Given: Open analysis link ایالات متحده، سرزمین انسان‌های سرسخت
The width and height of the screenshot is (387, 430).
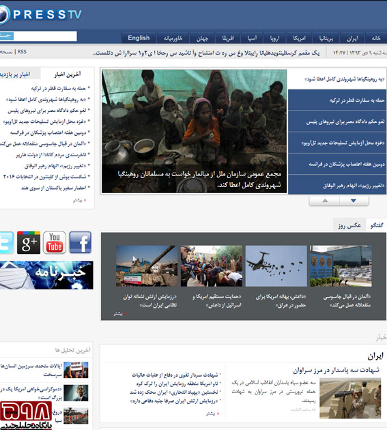Looking at the screenshot, I should (31, 370).
